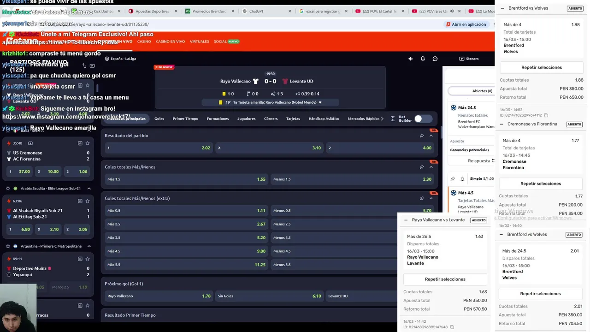The image size is (590, 332).
Task: Open the Goles market tab
Action: point(159,119)
